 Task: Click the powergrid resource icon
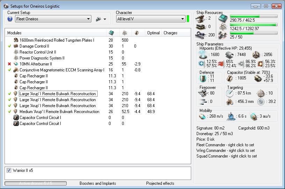(x=223, y=27)
